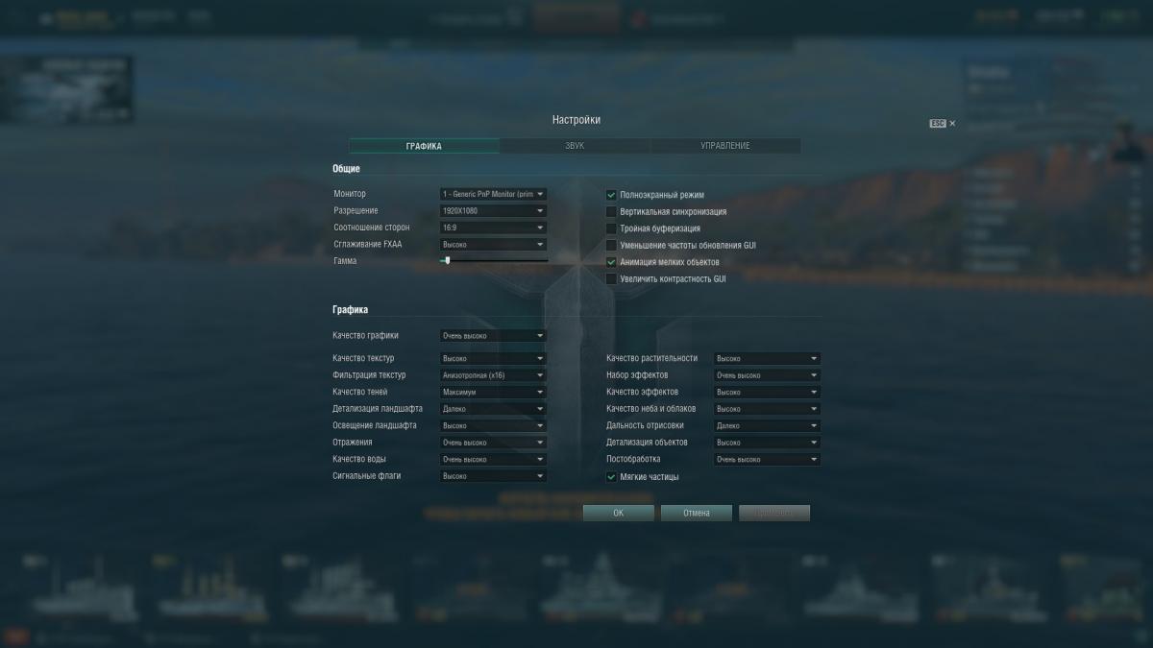Disable Анимация мелких объектов checkbox

tap(611, 262)
